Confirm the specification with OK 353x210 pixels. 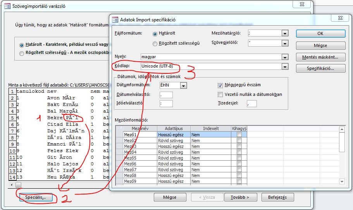point(320,34)
